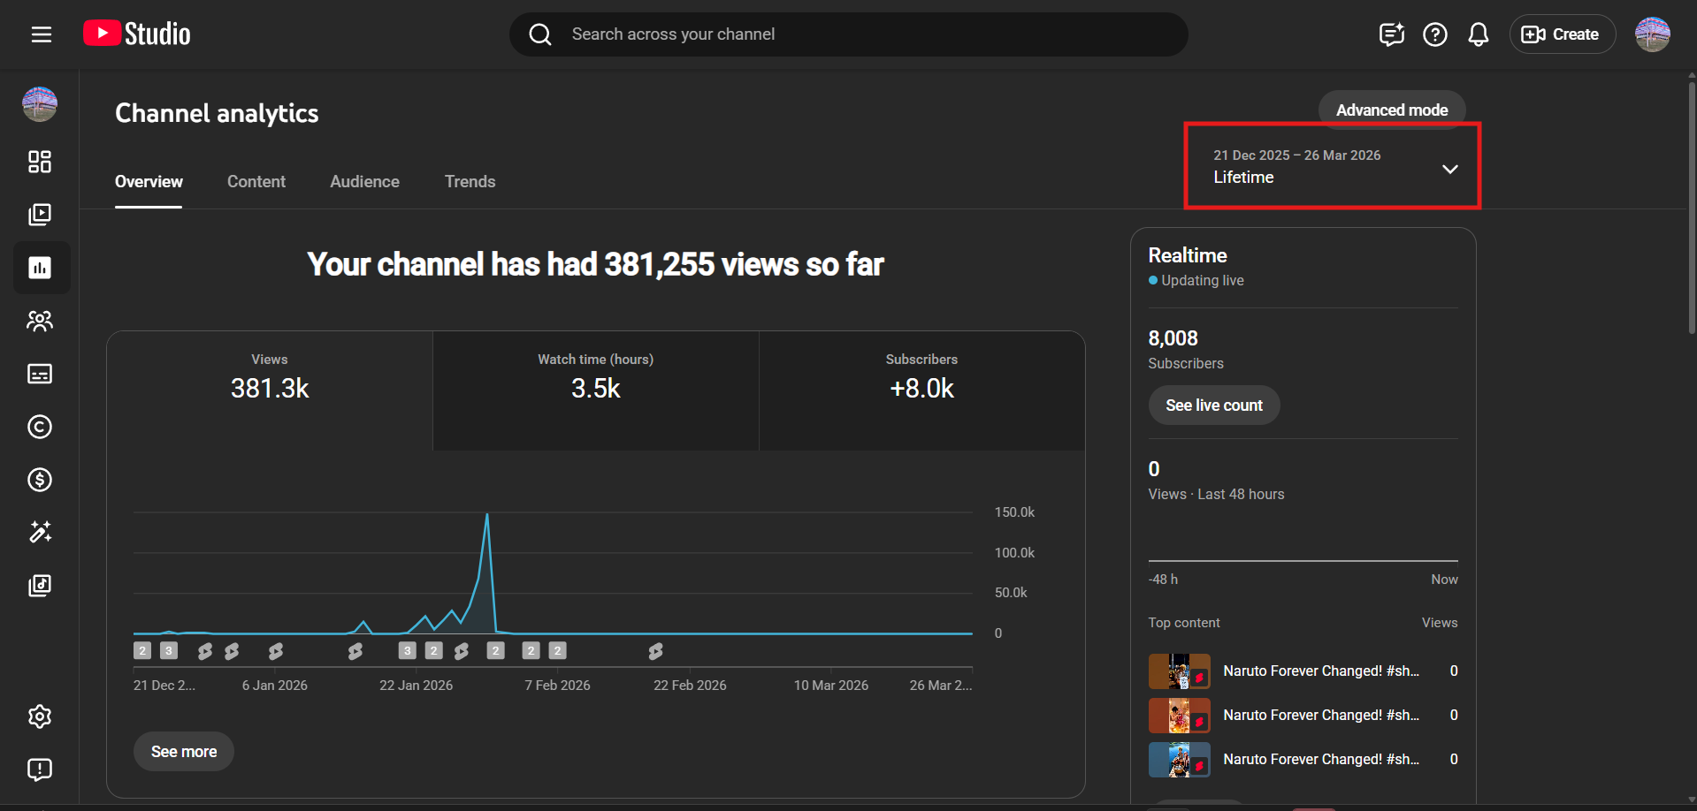
Task: Open the Content icon in sidebar
Action: (x=40, y=215)
